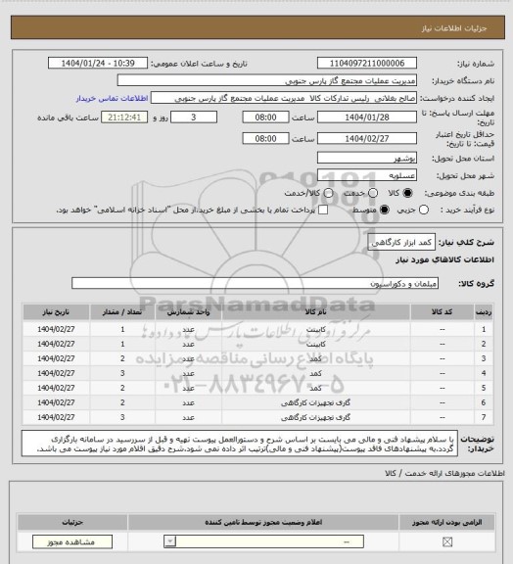Choose the جزیی purchase process option

click(424, 210)
